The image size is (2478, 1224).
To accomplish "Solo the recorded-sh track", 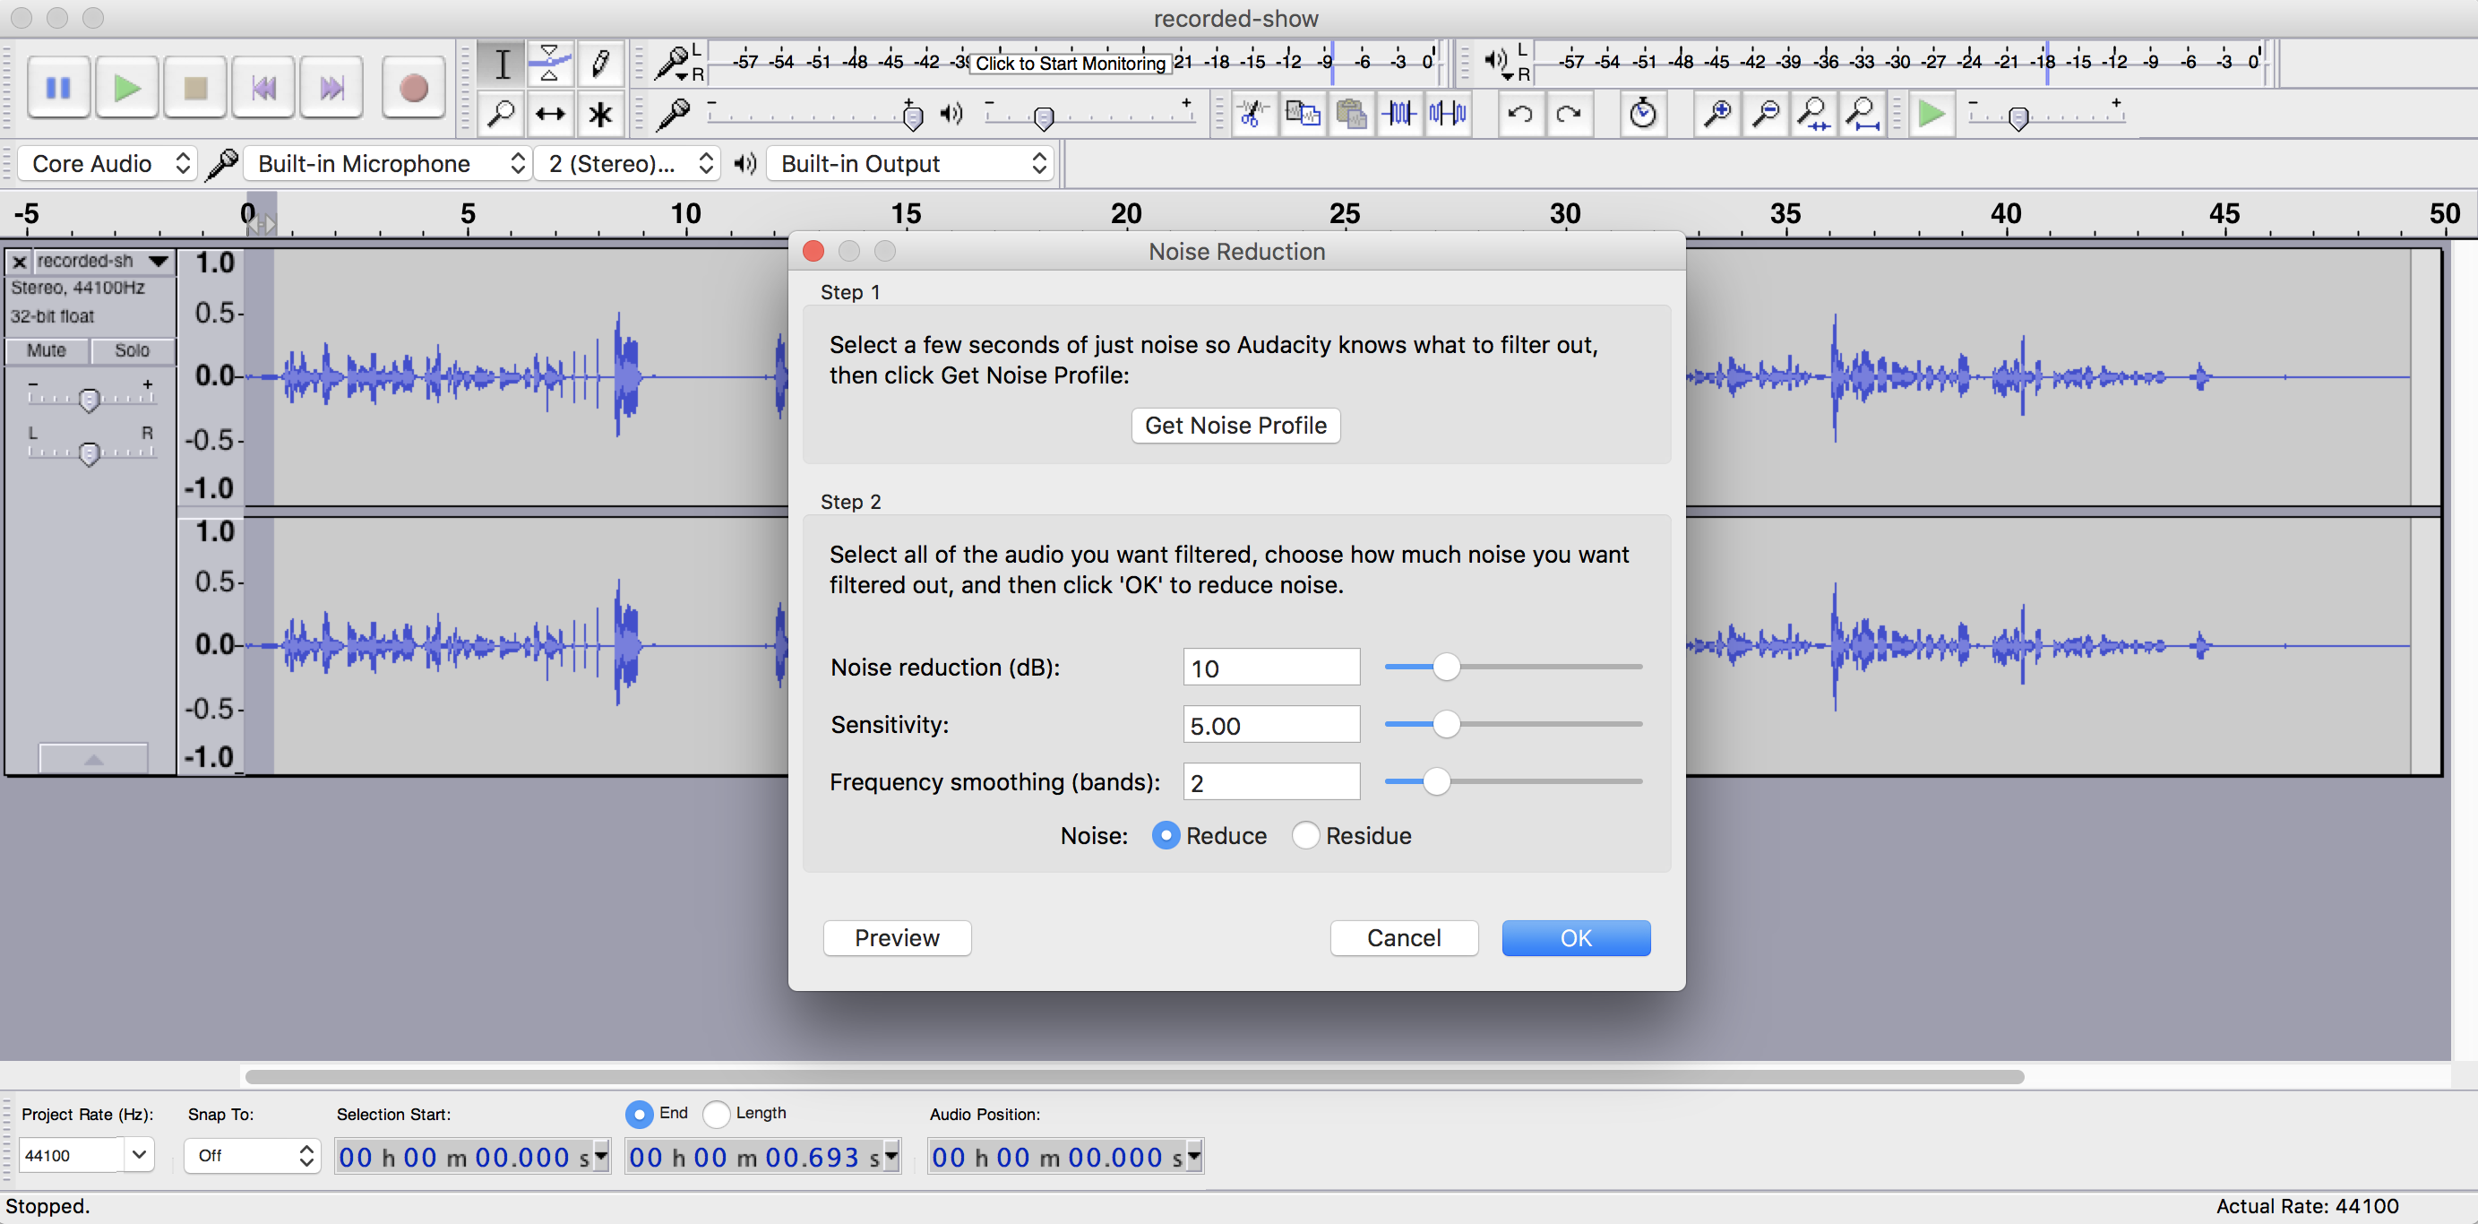I will (133, 350).
